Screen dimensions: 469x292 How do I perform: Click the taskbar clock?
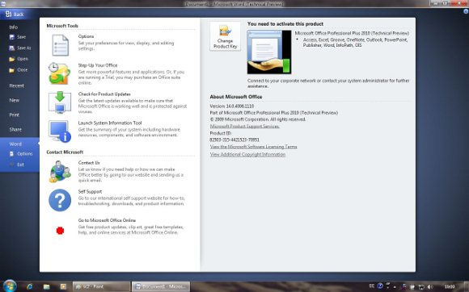(x=450, y=287)
